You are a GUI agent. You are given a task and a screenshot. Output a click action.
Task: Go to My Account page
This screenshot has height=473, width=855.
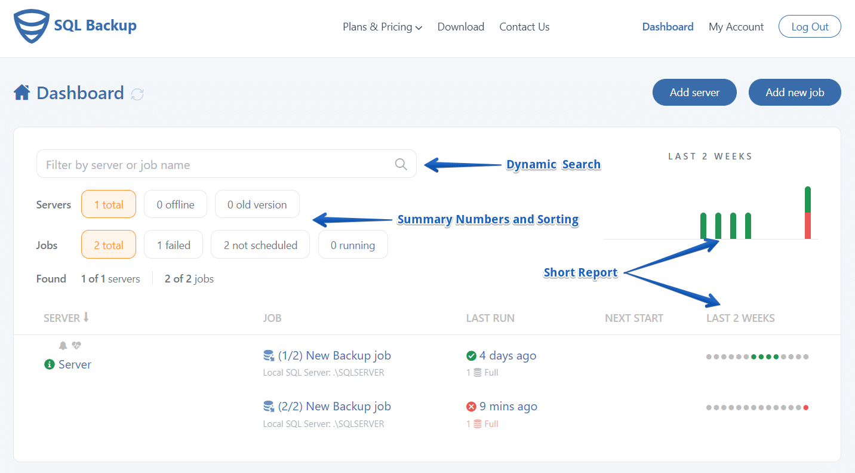click(736, 27)
